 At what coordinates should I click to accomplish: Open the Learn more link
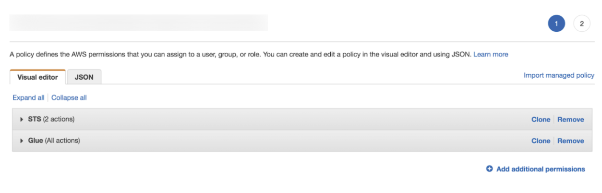[x=491, y=54]
